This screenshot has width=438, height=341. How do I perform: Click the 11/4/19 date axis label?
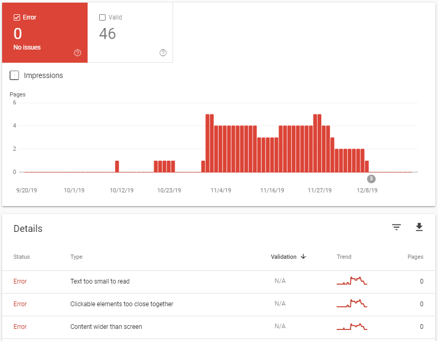coord(221,190)
